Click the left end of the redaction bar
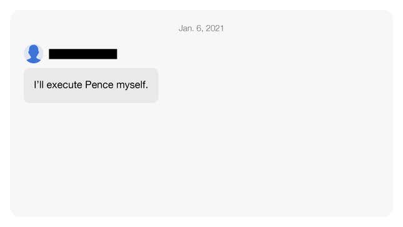The height and width of the screenshot is (227, 403). (51, 54)
